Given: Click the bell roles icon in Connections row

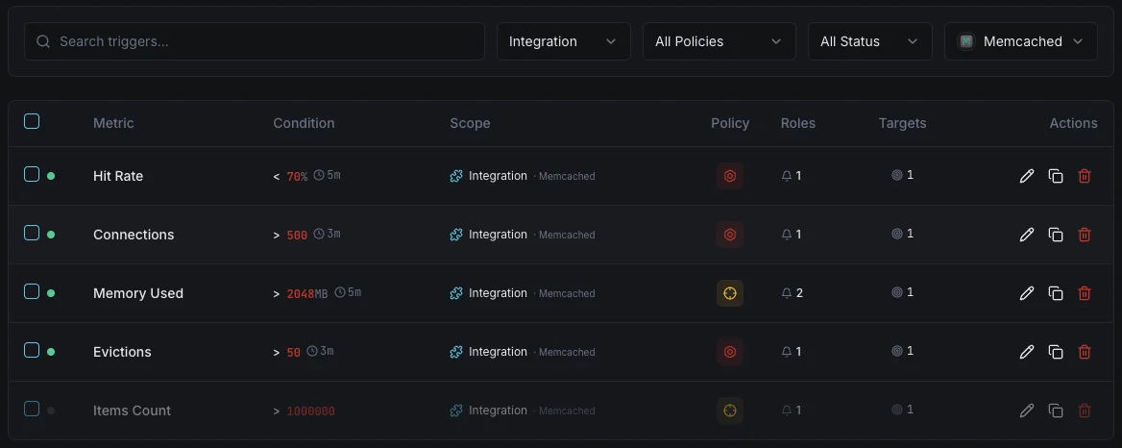Looking at the screenshot, I should coord(787,235).
